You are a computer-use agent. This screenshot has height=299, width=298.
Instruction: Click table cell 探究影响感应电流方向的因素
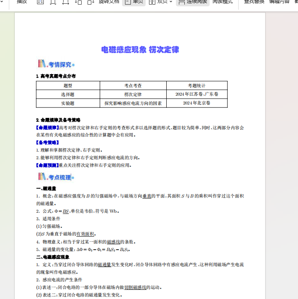click(133, 103)
